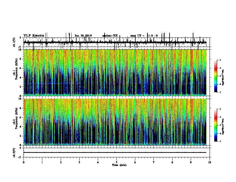Click the ch.1 "Frequency (kHz)" axis label

pyautogui.click(x=16, y=69)
